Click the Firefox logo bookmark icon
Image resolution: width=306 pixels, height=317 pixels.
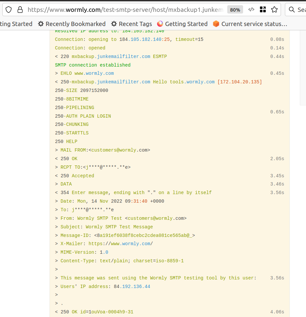(160, 24)
